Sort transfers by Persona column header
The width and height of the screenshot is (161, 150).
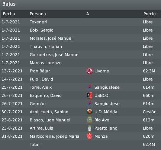coord(38,14)
